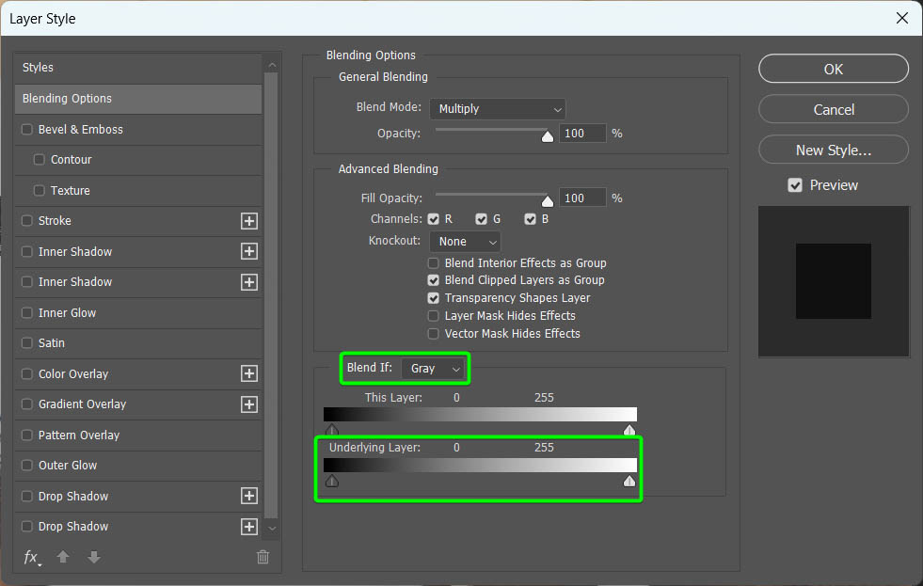This screenshot has height=586, width=923.
Task: Click styles list scrollbar down arrow
Action: click(x=272, y=529)
